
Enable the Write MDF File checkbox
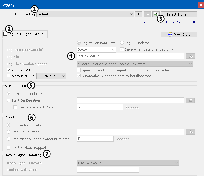8,76
